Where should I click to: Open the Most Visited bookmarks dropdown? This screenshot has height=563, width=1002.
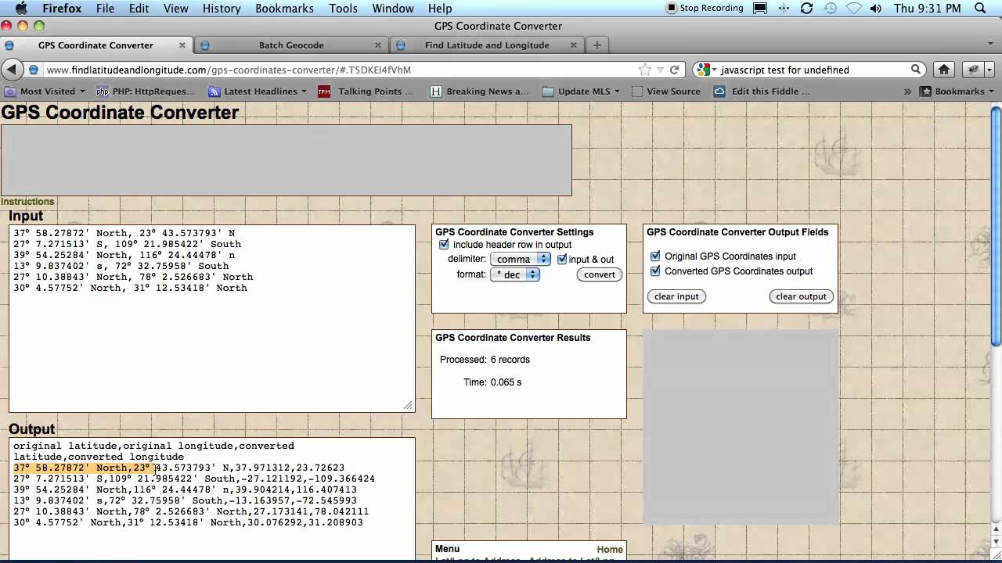[x=44, y=91]
